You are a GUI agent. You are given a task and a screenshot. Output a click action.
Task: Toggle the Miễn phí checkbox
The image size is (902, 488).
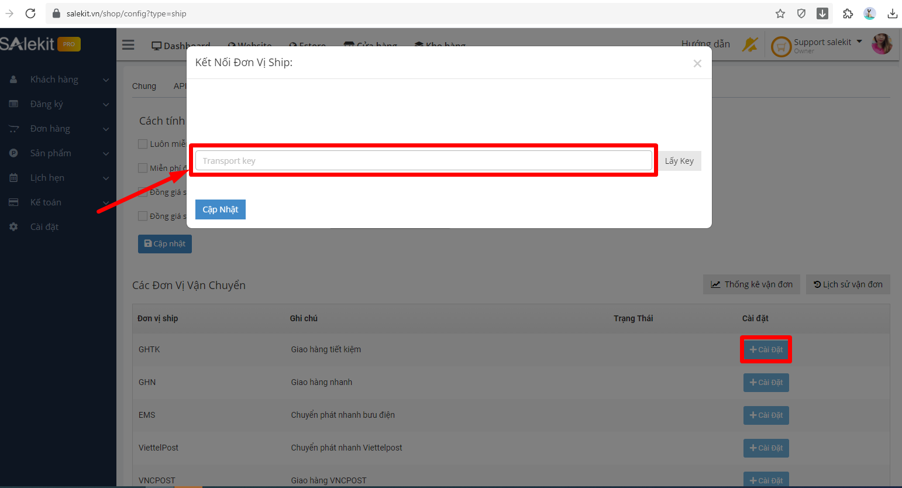[x=143, y=168]
